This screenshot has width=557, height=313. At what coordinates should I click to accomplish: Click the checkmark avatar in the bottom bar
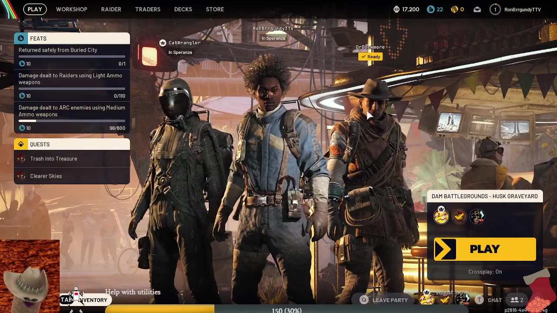pyautogui.click(x=444, y=300)
